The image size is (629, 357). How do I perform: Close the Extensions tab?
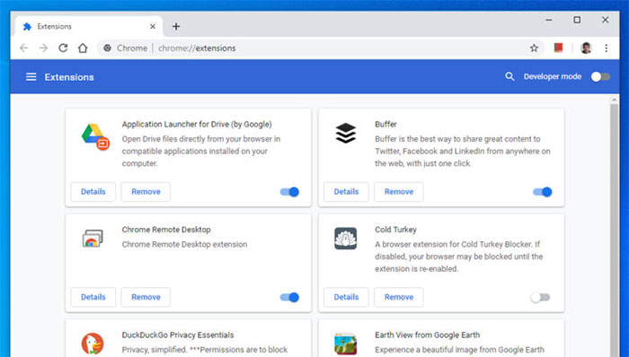(153, 26)
